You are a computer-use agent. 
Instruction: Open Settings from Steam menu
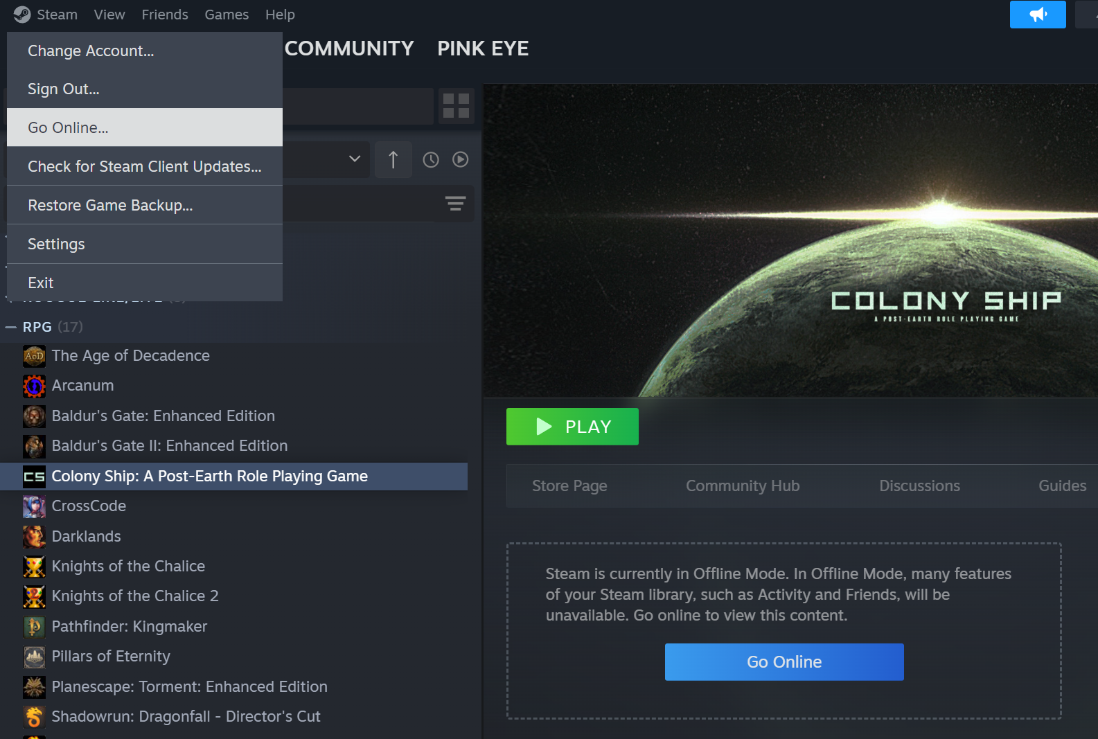(145, 244)
